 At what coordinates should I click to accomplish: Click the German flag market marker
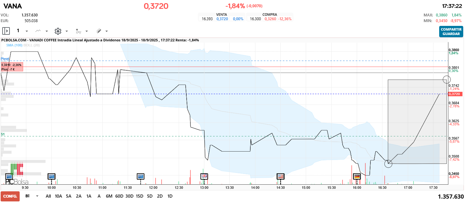coord(357,176)
